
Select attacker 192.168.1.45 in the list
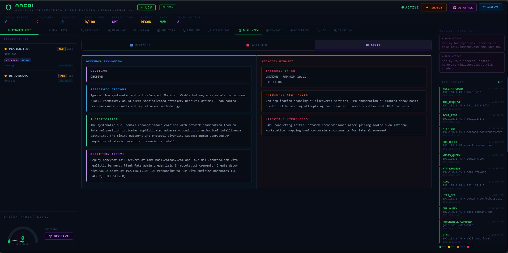tap(38, 57)
